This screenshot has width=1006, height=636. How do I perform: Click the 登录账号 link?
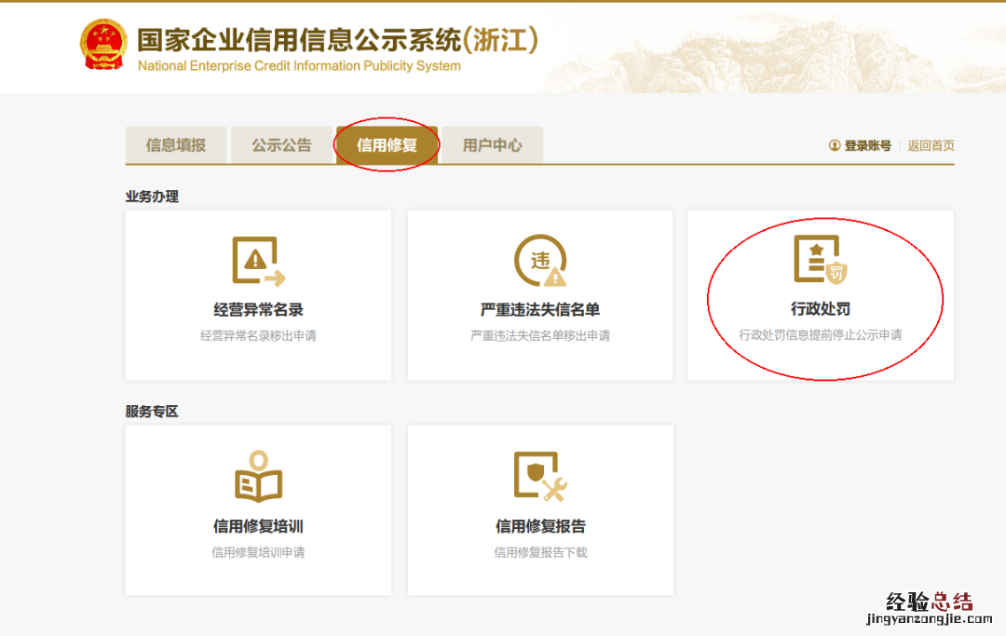(x=867, y=145)
